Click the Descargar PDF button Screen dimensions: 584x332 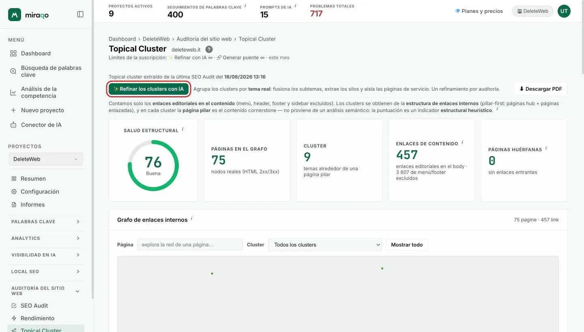click(541, 89)
